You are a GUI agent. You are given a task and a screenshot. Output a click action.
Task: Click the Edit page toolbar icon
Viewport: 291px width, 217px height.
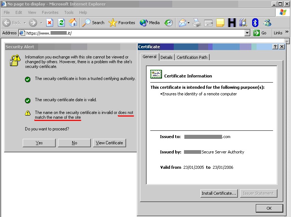[x=209, y=23]
